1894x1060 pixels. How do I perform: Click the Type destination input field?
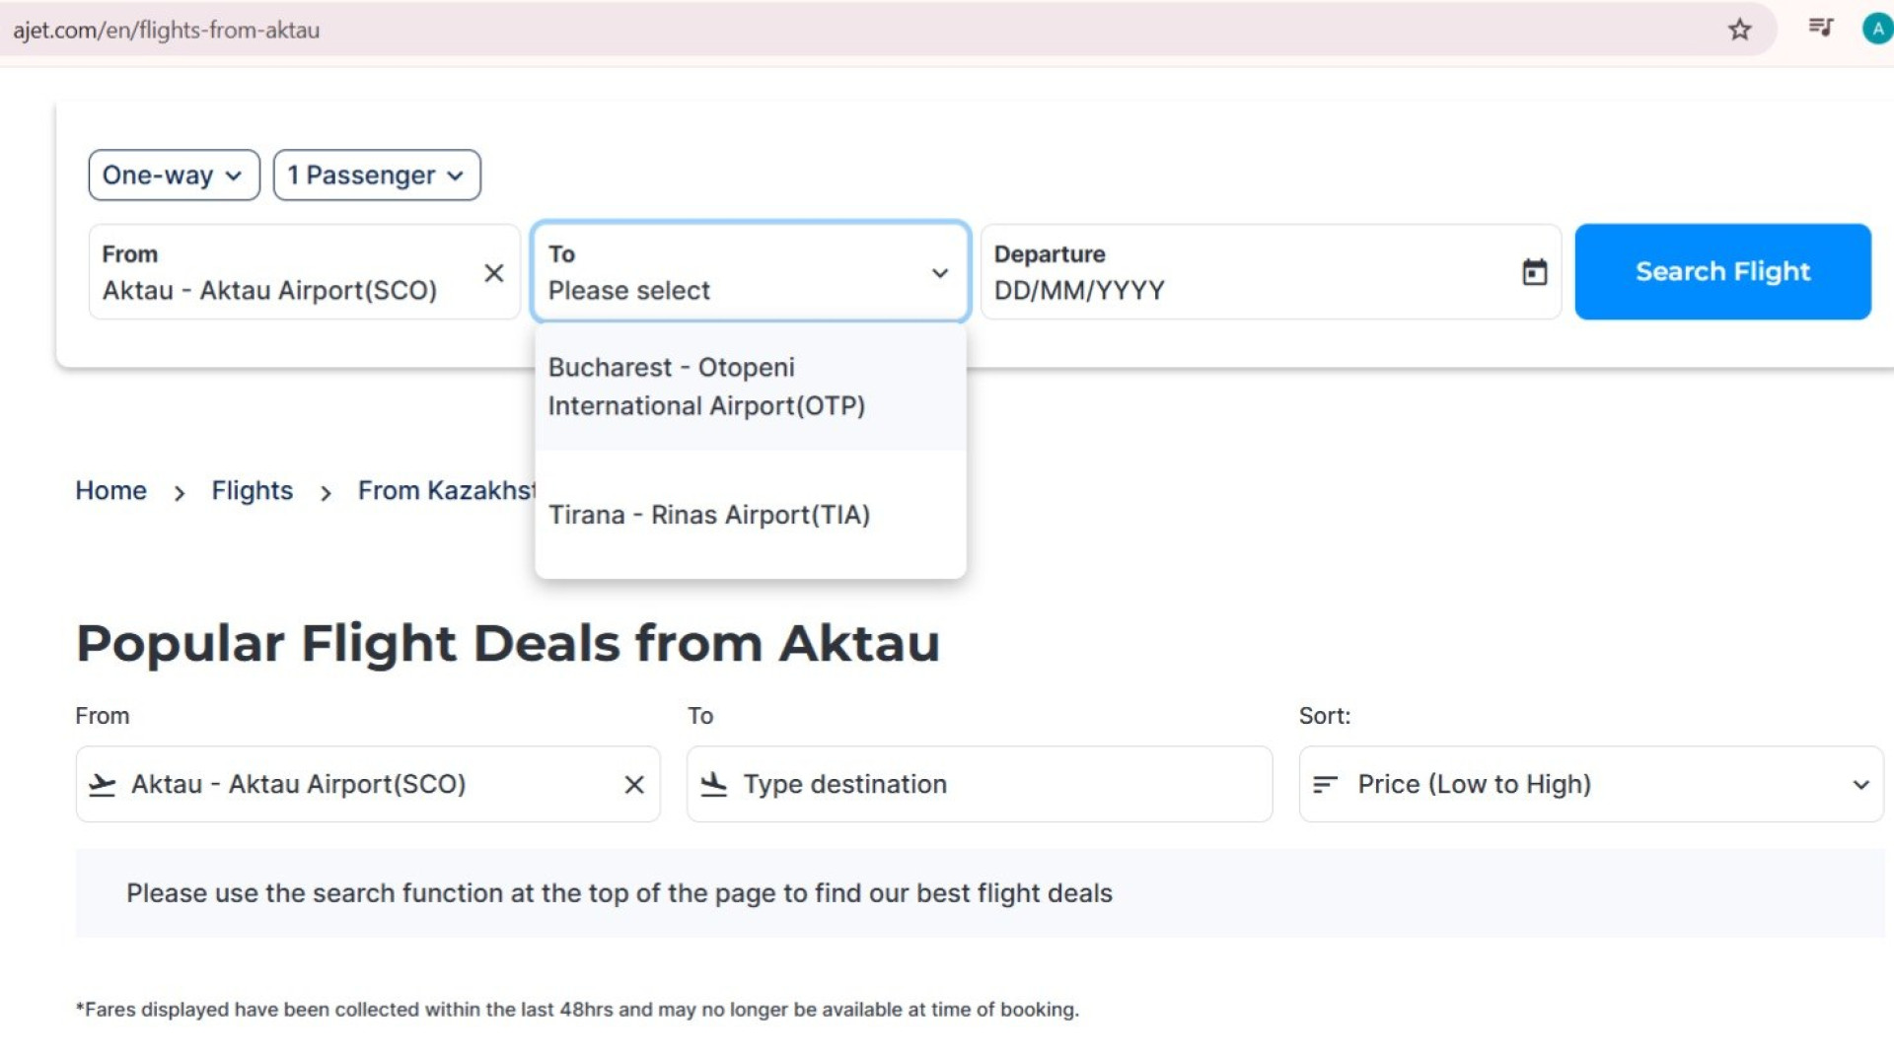980,785
